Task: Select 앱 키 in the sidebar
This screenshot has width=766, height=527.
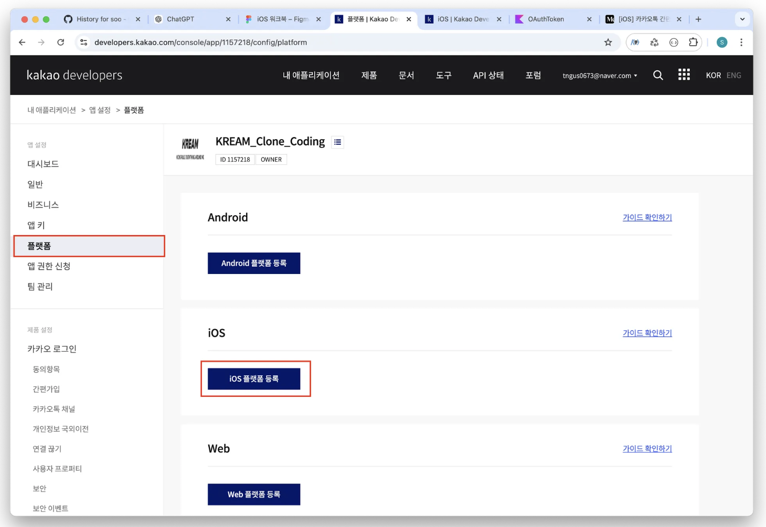Action: click(x=36, y=225)
